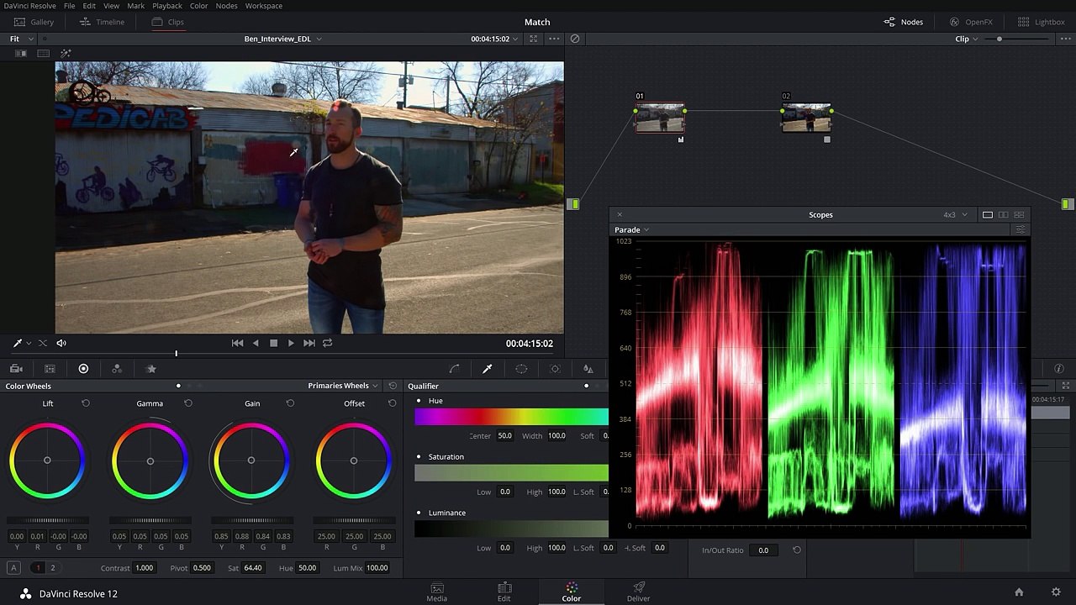Image resolution: width=1076 pixels, height=605 pixels.
Task: Enable auto balance A button
Action: pyautogui.click(x=13, y=568)
